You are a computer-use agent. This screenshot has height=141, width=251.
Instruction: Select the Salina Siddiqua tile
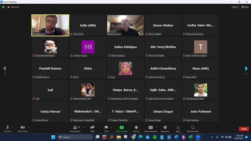click(x=125, y=47)
